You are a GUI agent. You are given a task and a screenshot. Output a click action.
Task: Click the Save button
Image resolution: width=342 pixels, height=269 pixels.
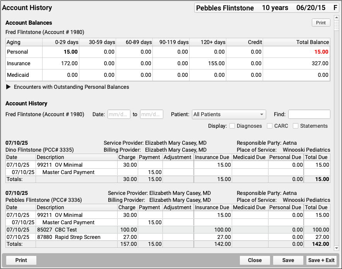point(288,260)
